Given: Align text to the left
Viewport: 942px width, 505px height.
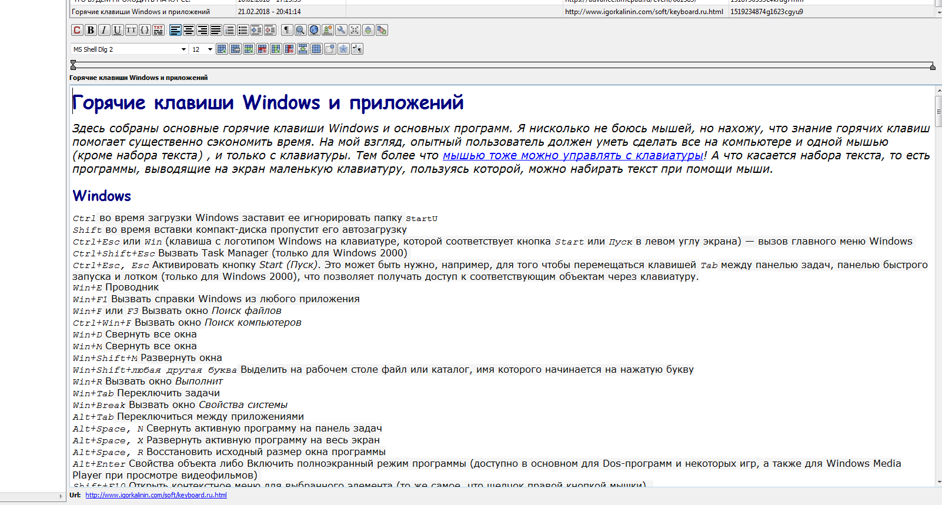Looking at the screenshot, I should pos(175,30).
